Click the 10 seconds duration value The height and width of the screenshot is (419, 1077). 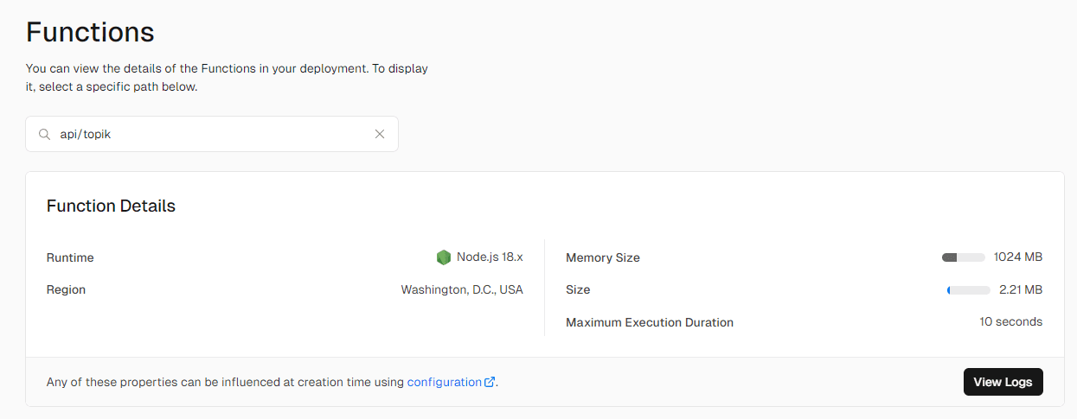(x=1010, y=322)
